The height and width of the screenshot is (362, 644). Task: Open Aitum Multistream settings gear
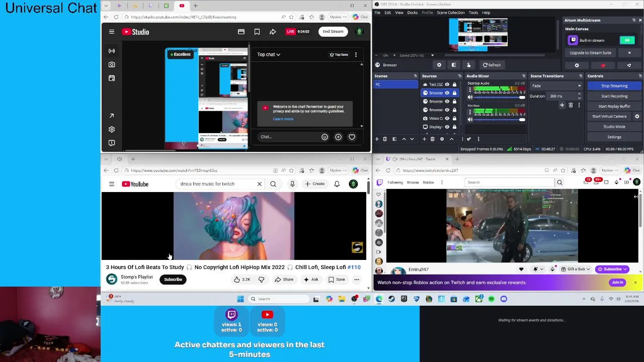[x=577, y=65]
